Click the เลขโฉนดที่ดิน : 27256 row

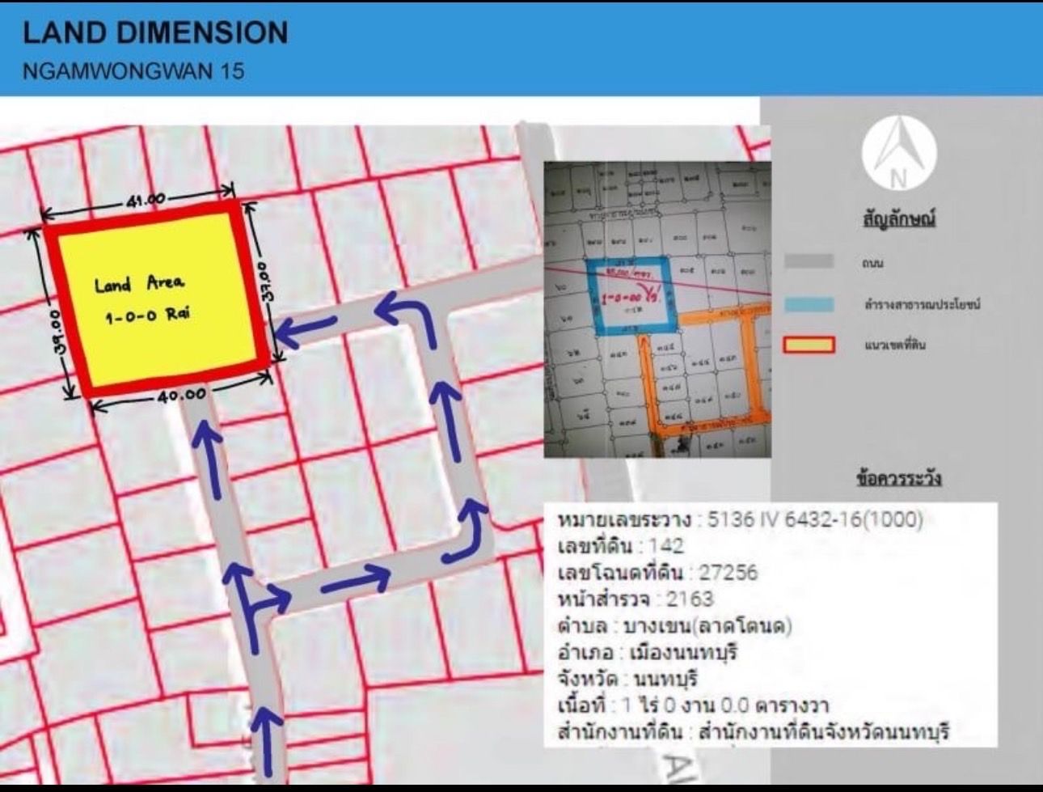coord(657,573)
